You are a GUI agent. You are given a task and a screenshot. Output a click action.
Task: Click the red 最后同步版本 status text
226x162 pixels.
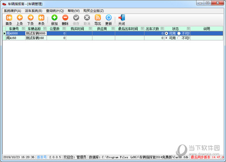(207, 157)
